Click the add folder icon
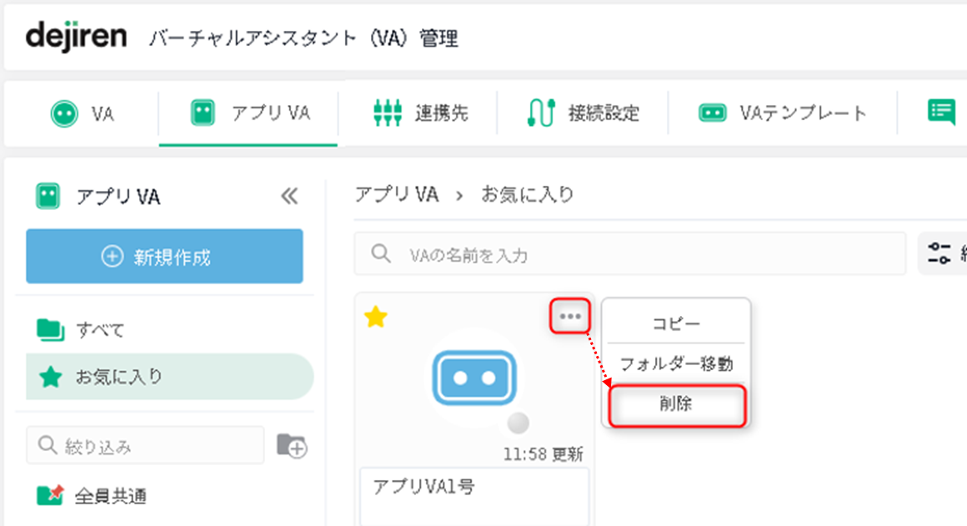 tap(292, 446)
